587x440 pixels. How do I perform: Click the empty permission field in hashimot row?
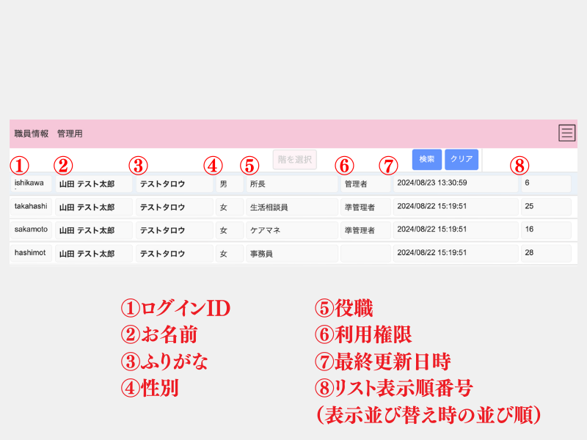tap(365, 254)
